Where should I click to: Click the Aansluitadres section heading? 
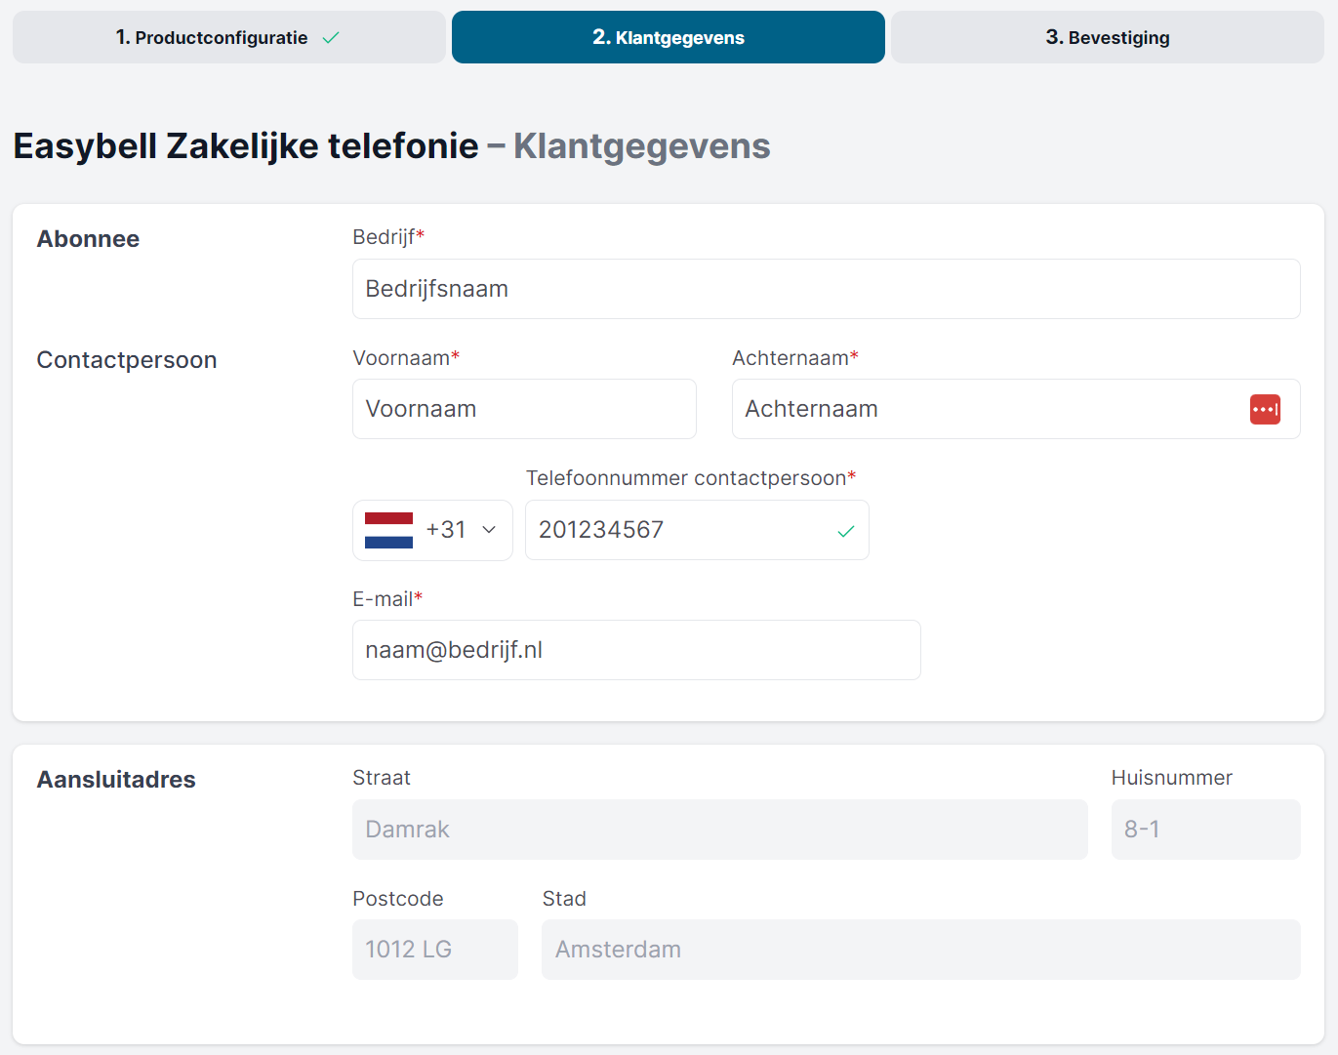click(x=116, y=780)
